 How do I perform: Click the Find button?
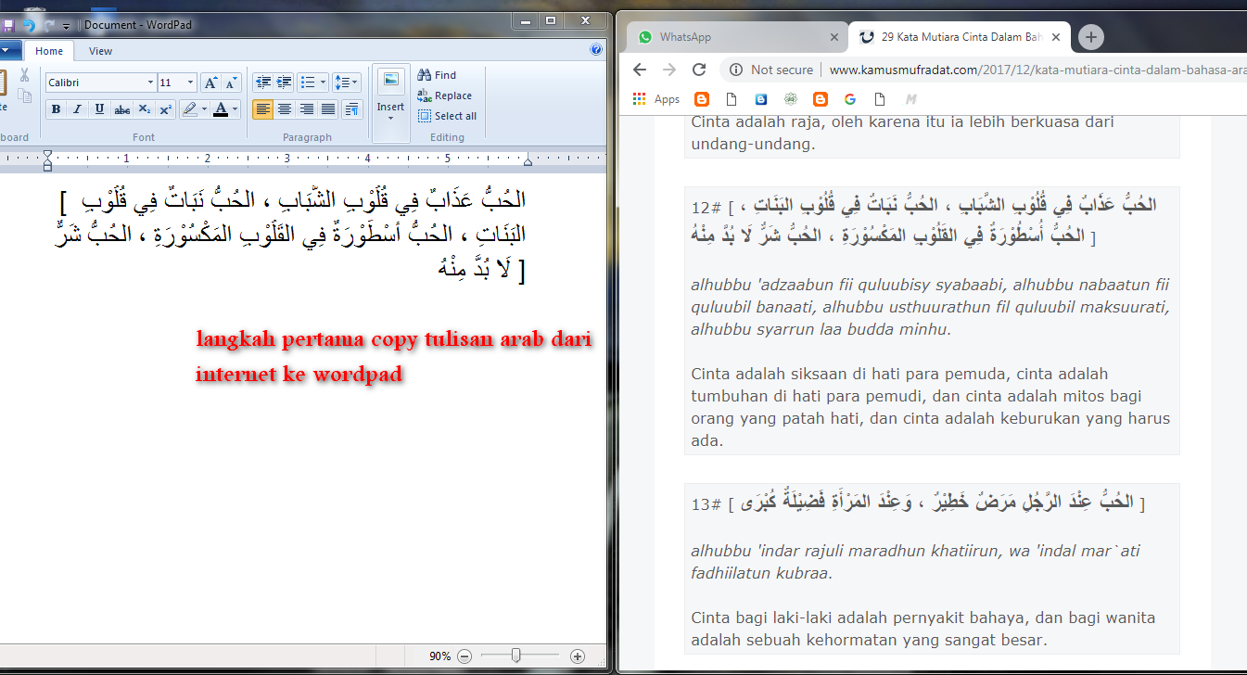tap(437, 74)
